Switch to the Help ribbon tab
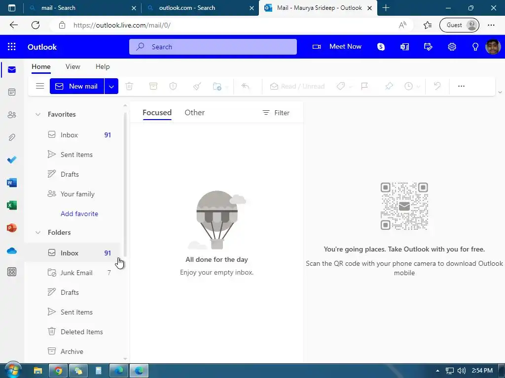This screenshot has height=378, width=505. pos(103,66)
